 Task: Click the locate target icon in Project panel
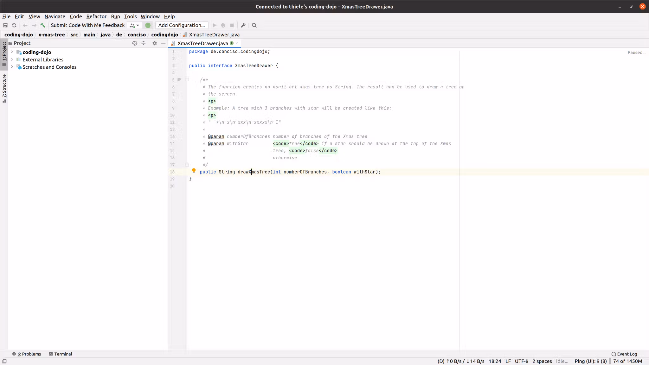tap(135, 43)
